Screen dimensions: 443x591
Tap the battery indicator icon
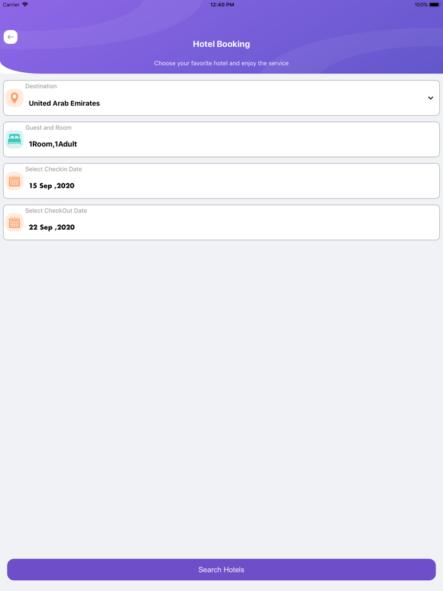(434, 4)
